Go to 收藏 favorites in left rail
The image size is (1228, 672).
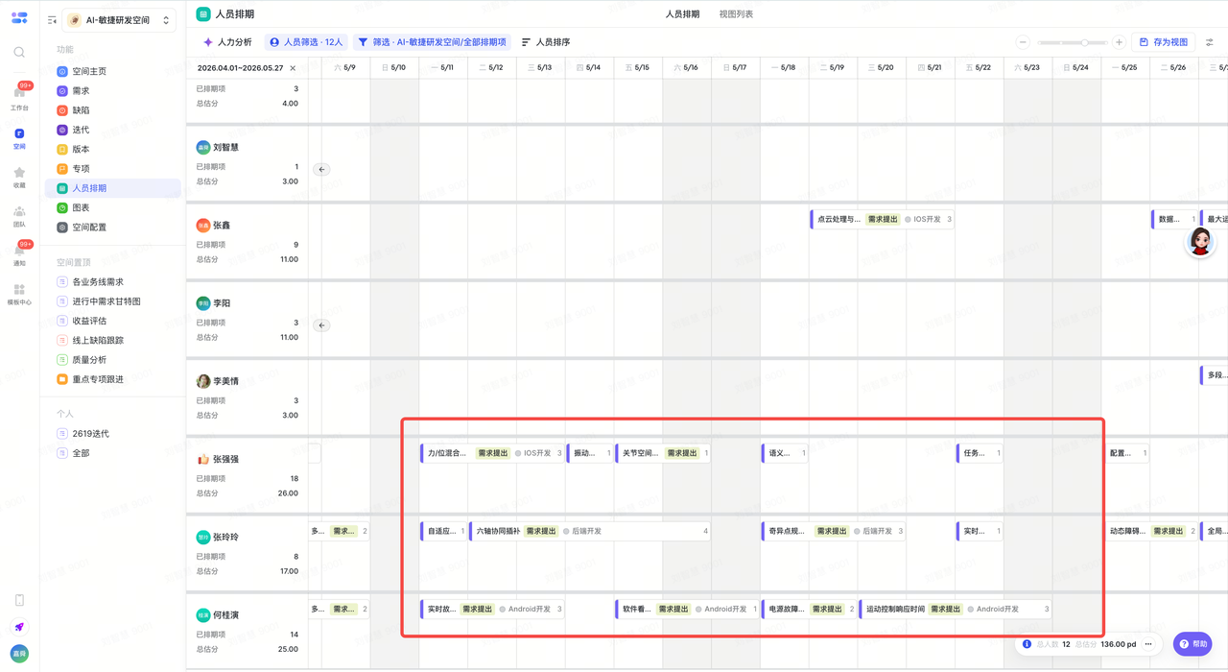19,177
